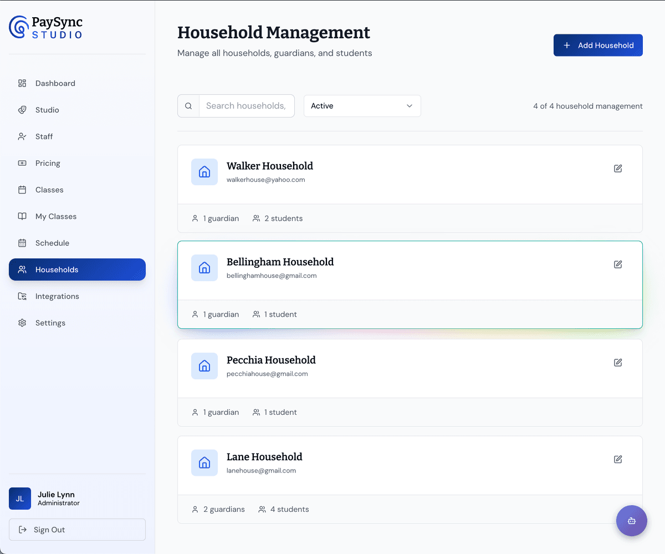This screenshot has width=665, height=554.
Task: Click the Add Household button
Action: pyautogui.click(x=598, y=45)
